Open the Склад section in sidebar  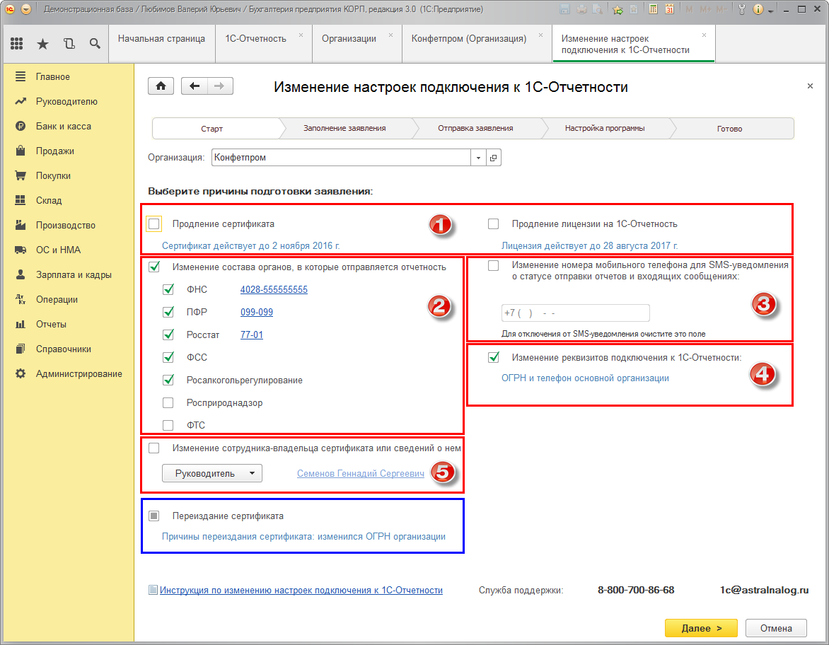(x=38, y=200)
